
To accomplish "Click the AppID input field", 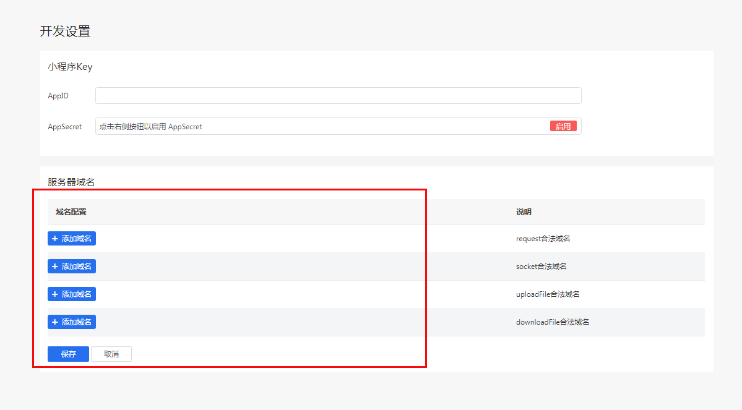I will coord(338,95).
